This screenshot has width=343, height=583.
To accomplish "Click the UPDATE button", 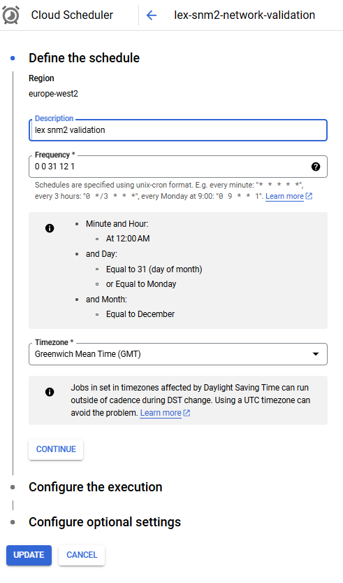I will pyautogui.click(x=29, y=555).
